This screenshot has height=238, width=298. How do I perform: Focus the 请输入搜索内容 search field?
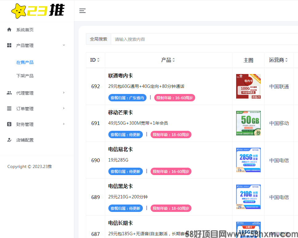tap(204, 39)
